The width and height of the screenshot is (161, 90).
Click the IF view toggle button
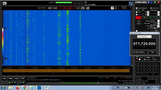tap(112, 8)
